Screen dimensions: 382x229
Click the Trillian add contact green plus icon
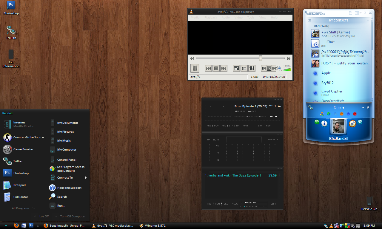pos(317,122)
